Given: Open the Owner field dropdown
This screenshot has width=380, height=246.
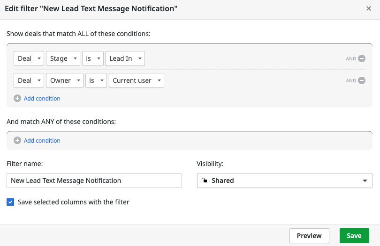Looking at the screenshot, I should coord(65,80).
